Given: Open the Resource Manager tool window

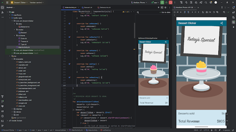Looking at the screenshot, I should (x=3, y=12).
